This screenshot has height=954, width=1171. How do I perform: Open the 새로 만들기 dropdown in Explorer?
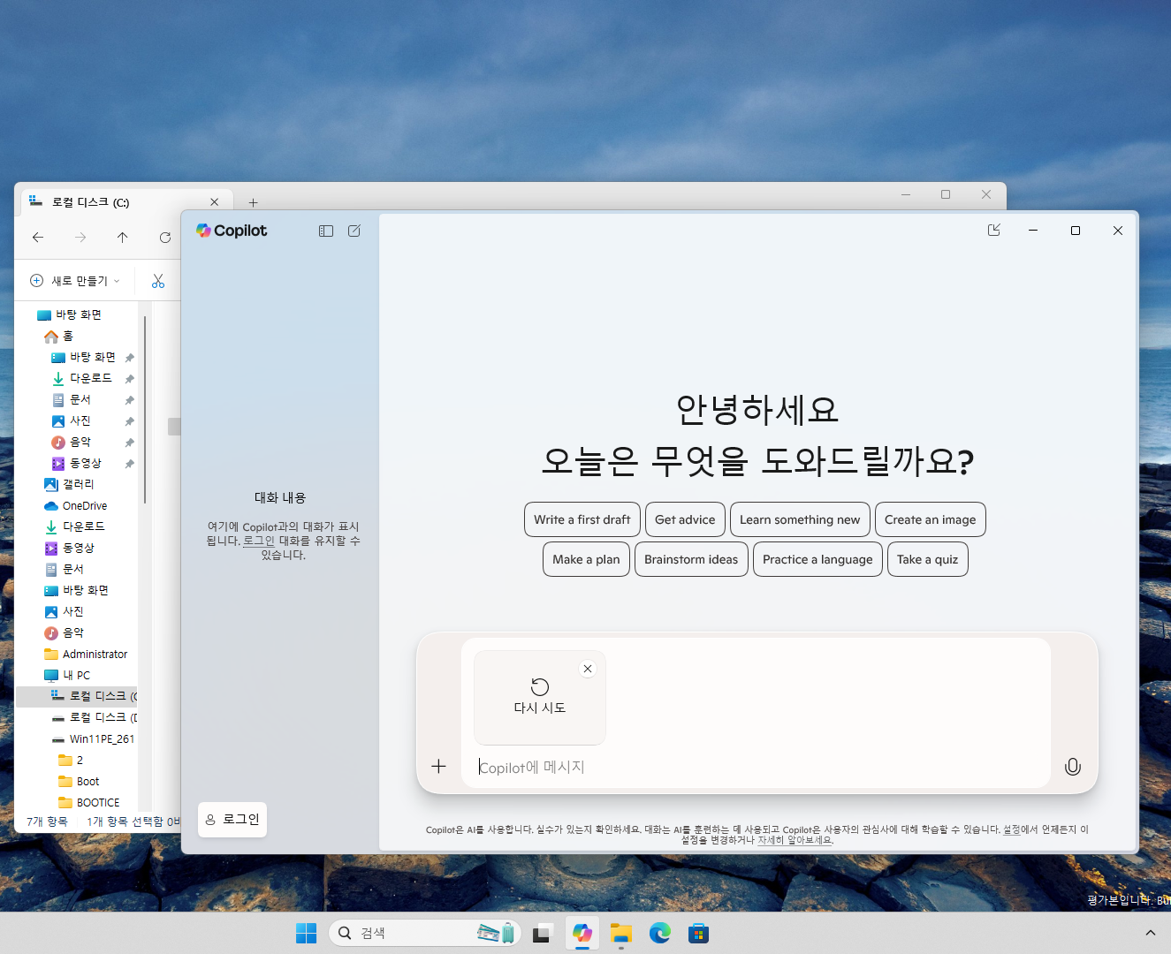[75, 281]
